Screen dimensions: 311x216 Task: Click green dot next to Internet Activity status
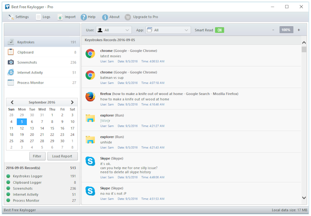click(8, 194)
